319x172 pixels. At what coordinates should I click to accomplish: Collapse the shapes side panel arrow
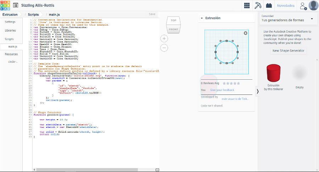[258, 91]
